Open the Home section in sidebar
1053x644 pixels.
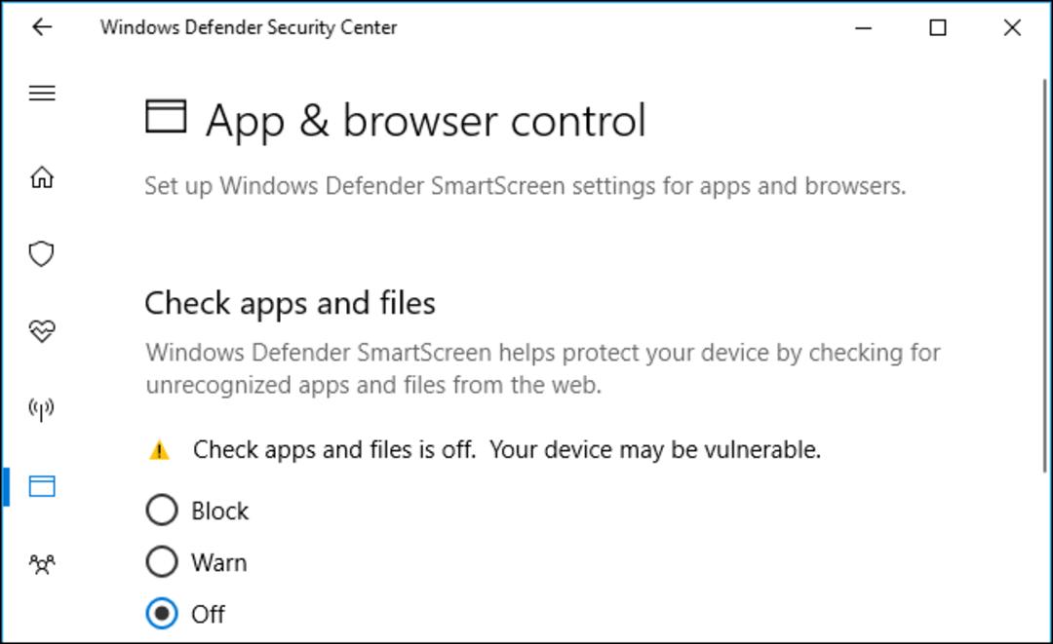tap(42, 177)
